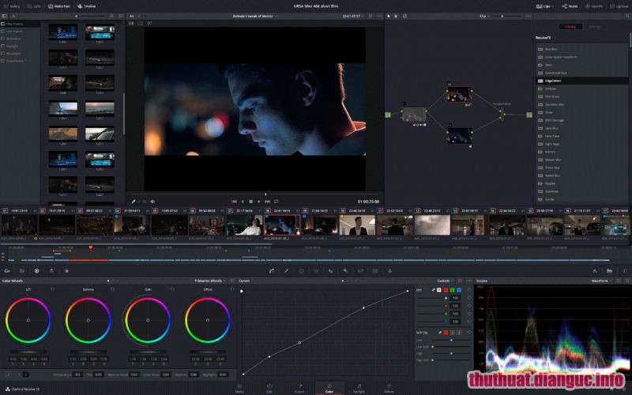
Task: Open the OpenFX Settings tab
Action: tap(595, 27)
